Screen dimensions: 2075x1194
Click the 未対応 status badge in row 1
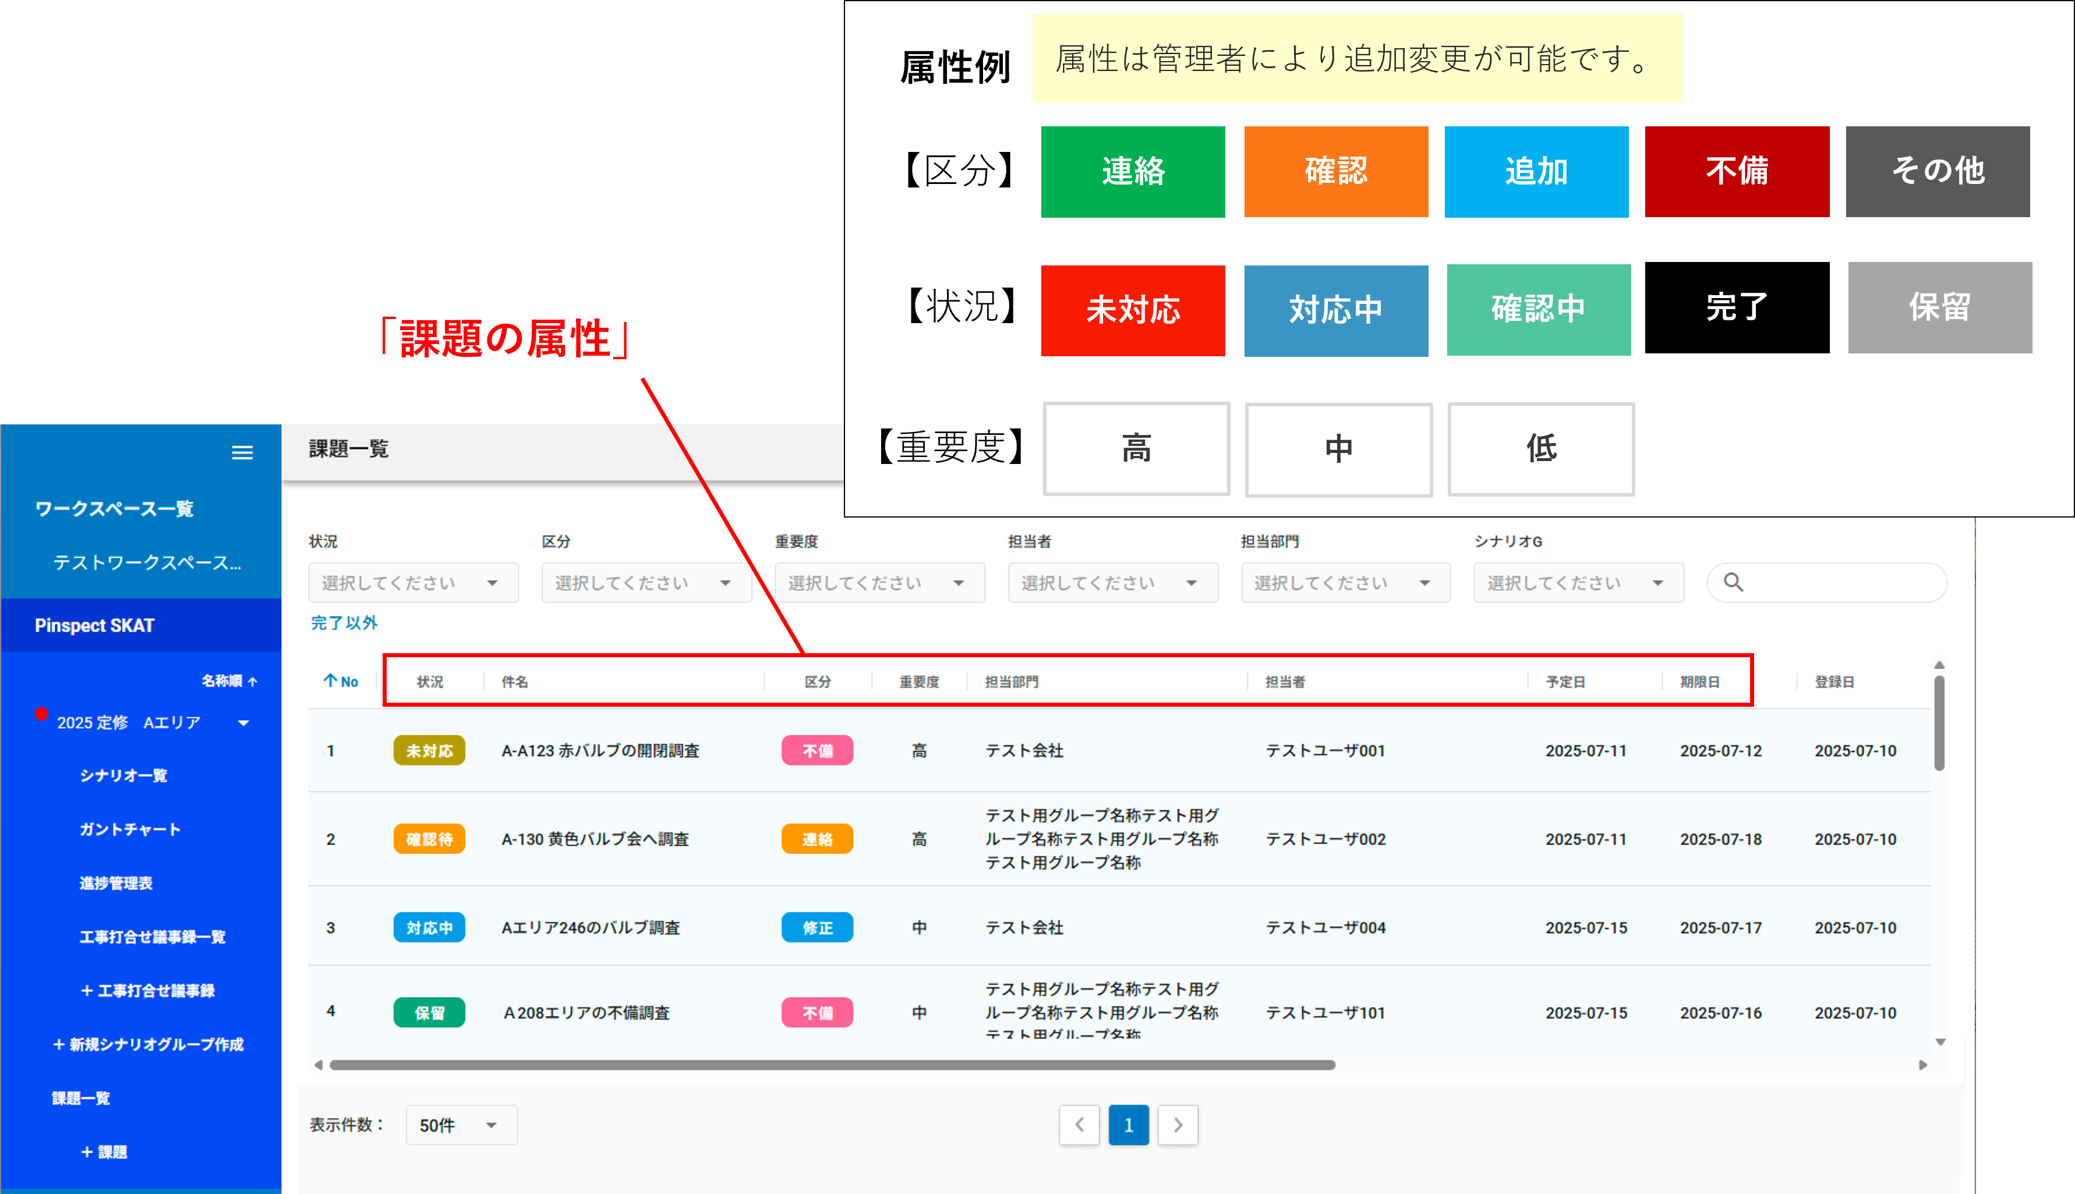[429, 750]
